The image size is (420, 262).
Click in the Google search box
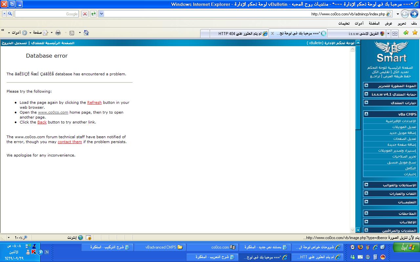pos(46,14)
